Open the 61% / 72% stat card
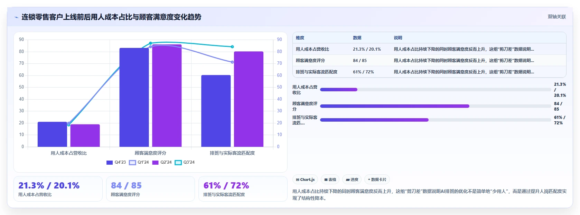The width and height of the screenshot is (580, 215). [x=243, y=189]
